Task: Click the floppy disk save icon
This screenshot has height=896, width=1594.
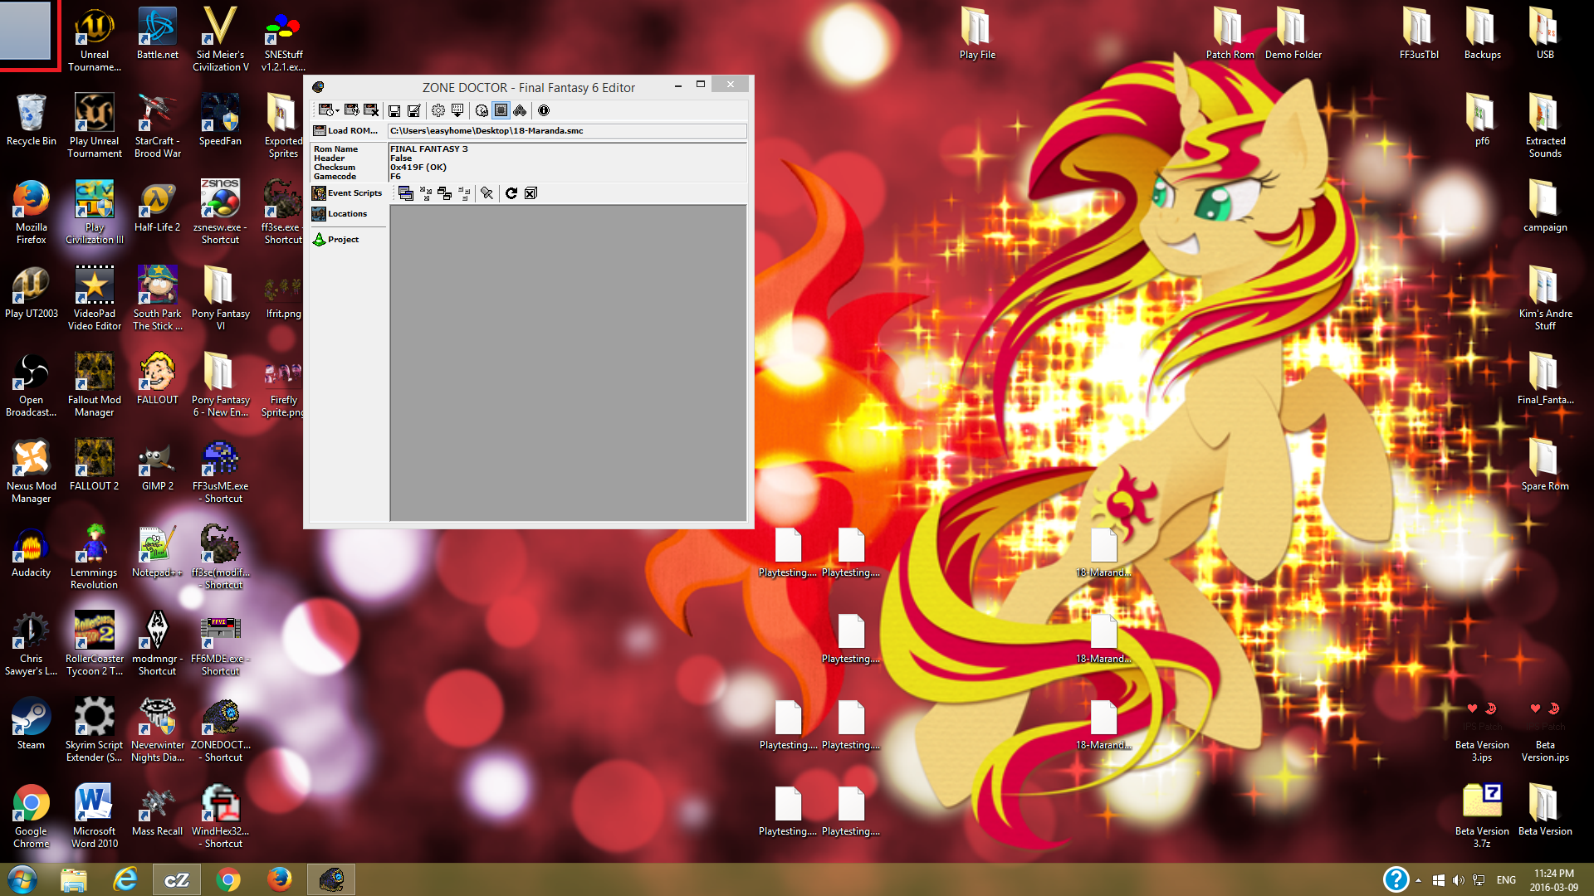Action: [x=394, y=110]
